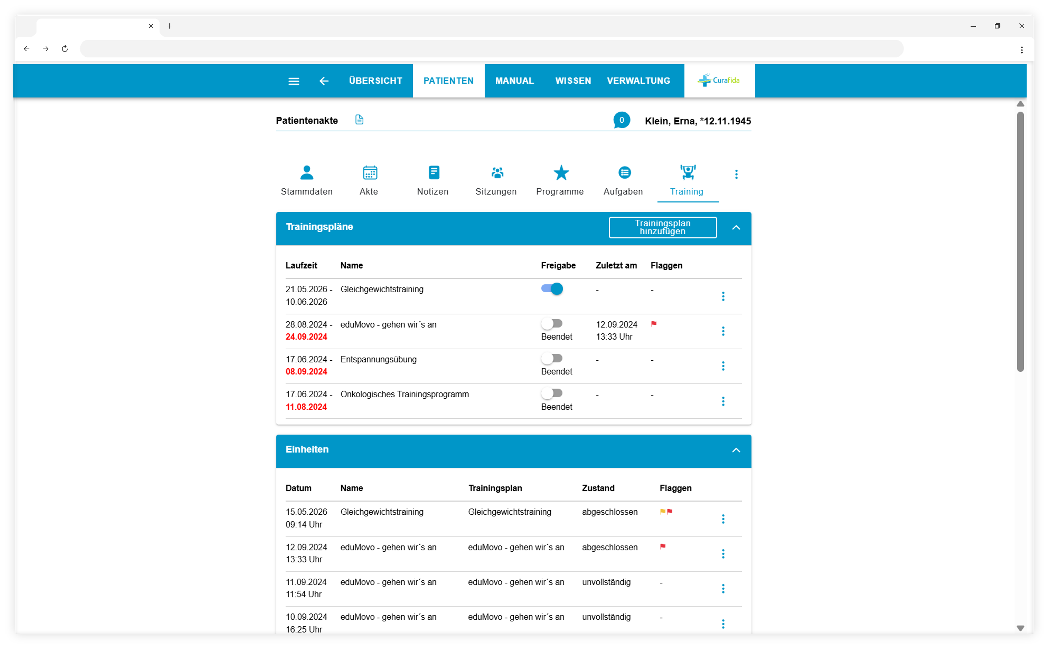Click red flag of 12.09.2024 unit
The image size is (1049, 649).
click(x=663, y=547)
